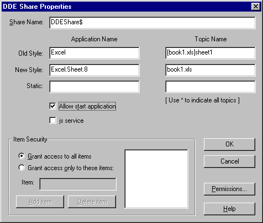This screenshot has height=223, width=263.
Task: Enable the is service checkbox
Action: 52,121
